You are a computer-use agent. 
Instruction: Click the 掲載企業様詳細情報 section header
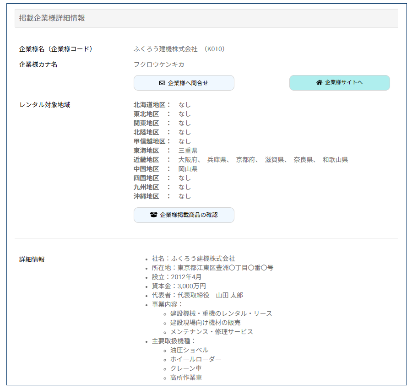coord(52,18)
